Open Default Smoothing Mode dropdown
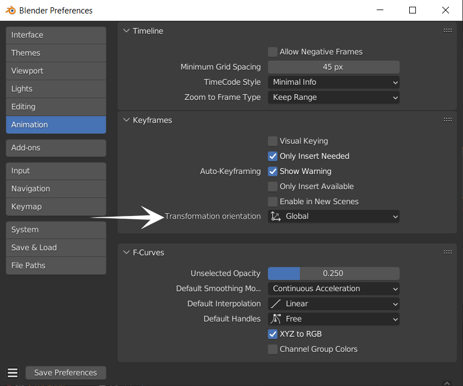The image size is (463, 386). [x=334, y=288]
